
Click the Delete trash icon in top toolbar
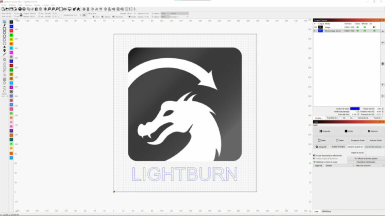[x=41, y=9]
